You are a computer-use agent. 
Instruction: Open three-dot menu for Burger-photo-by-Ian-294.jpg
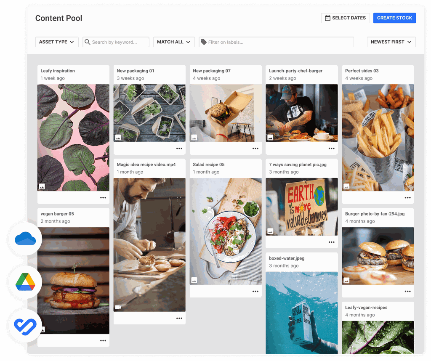click(408, 291)
